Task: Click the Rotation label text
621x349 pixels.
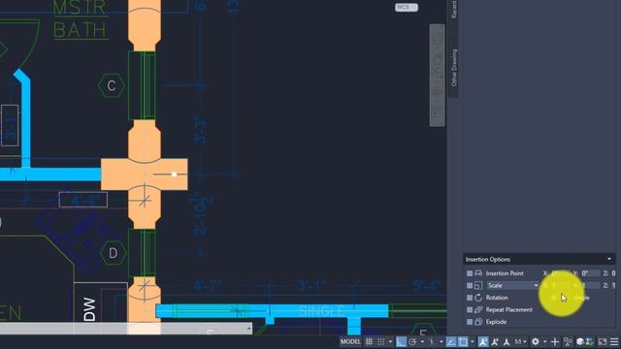Action: pos(497,298)
